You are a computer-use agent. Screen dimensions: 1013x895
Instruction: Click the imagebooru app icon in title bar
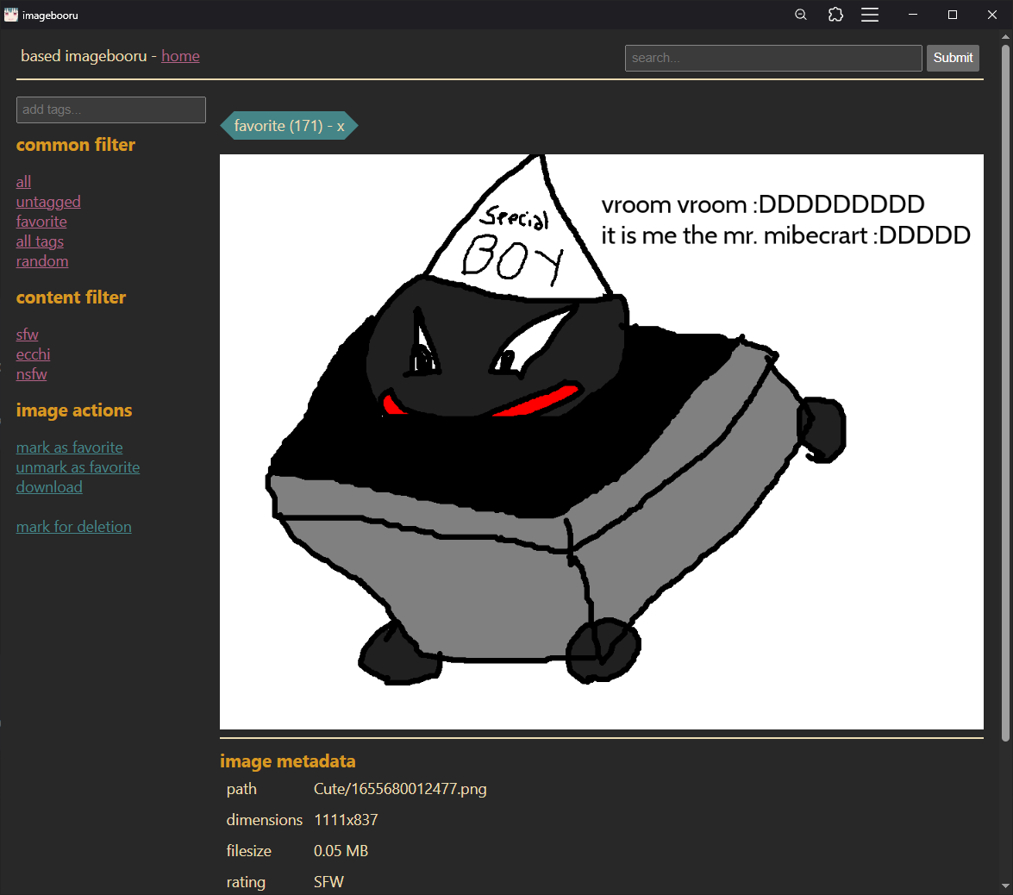click(11, 14)
